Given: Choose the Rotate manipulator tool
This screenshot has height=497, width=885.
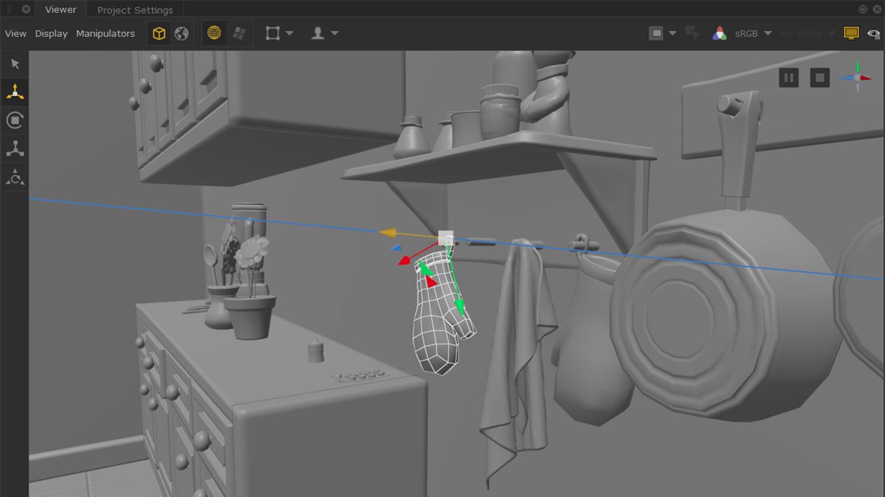Looking at the screenshot, I should click(x=15, y=120).
